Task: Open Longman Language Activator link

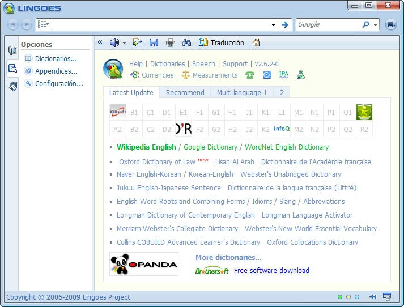Action: click(307, 215)
